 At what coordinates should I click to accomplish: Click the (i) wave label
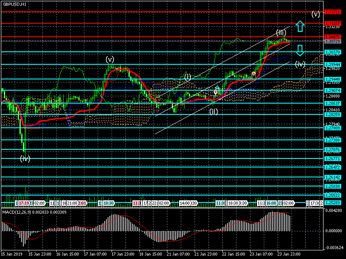pyautogui.click(x=187, y=77)
